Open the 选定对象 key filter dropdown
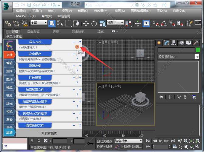 pos(128,141)
